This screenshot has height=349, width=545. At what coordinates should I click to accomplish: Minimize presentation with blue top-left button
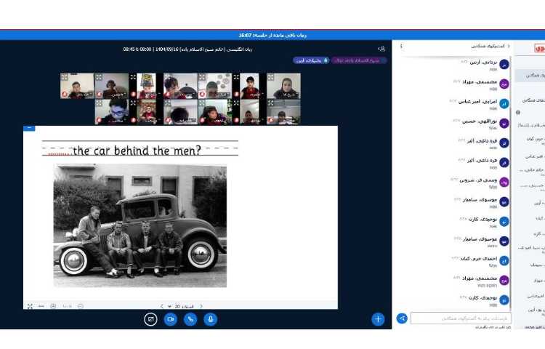click(28, 128)
